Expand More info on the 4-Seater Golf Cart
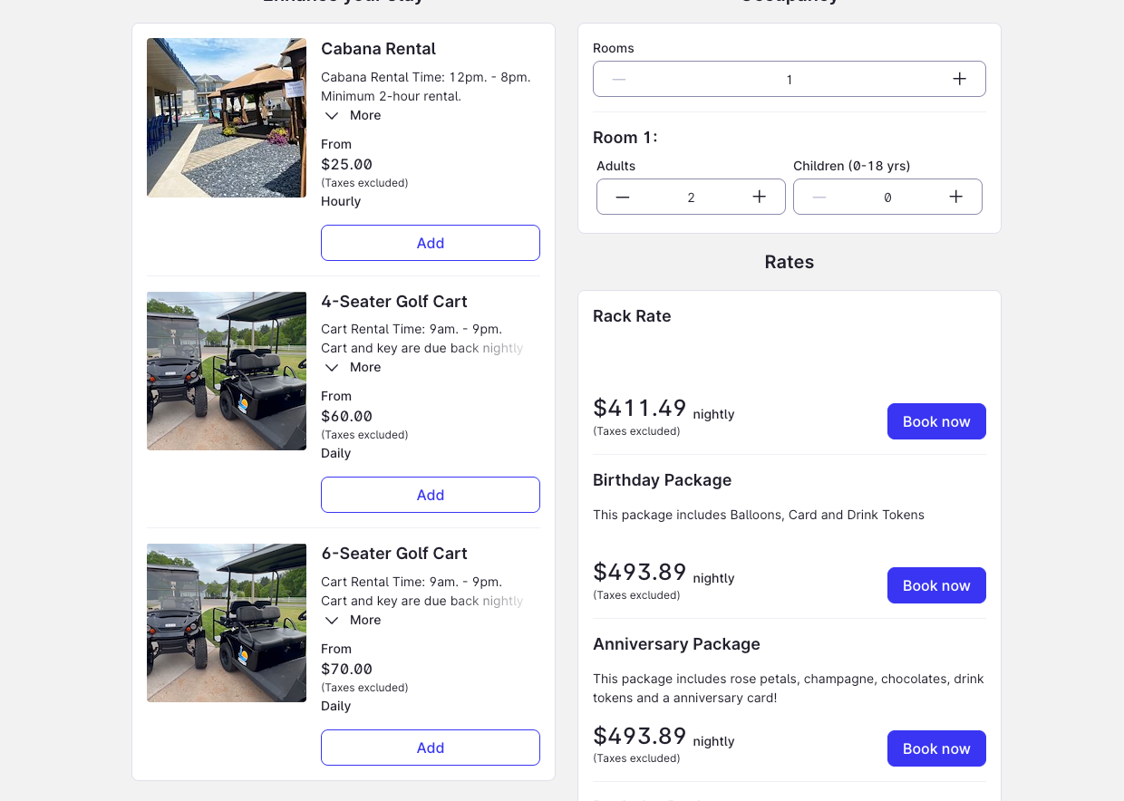 pos(351,367)
